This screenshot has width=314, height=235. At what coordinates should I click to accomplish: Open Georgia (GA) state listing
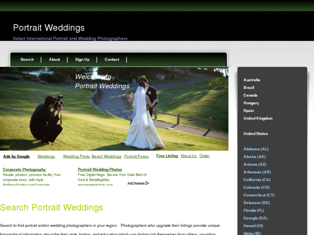click(x=256, y=218)
